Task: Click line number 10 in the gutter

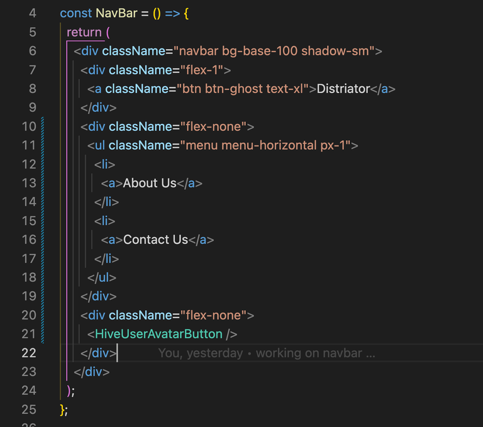Action: [x=29, y=126]
